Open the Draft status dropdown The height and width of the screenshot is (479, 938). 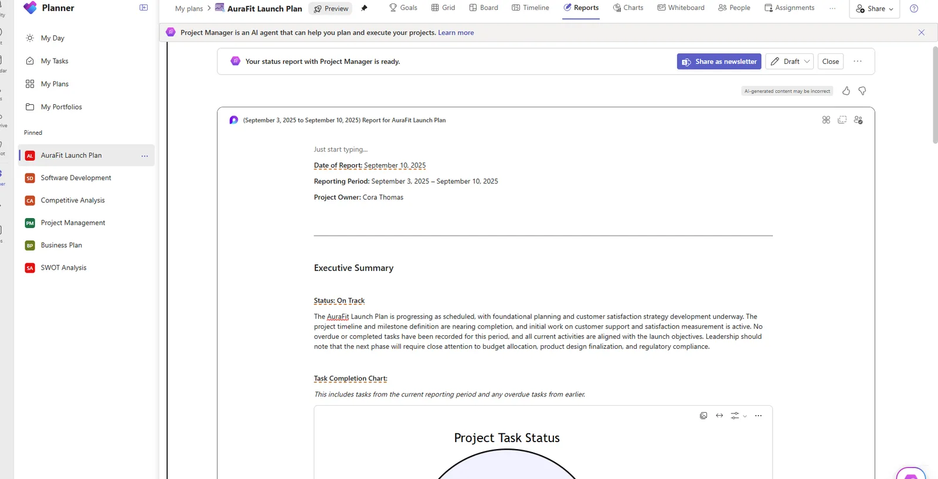click(789, 62)
